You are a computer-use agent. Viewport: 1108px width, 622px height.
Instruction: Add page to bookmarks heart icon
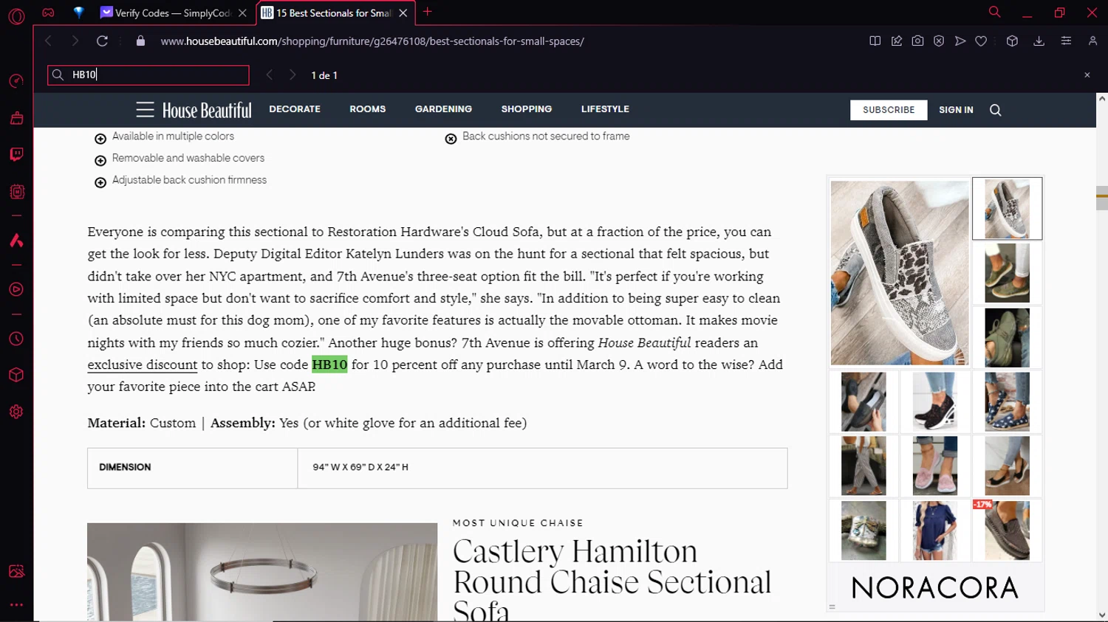pos(981,41)
